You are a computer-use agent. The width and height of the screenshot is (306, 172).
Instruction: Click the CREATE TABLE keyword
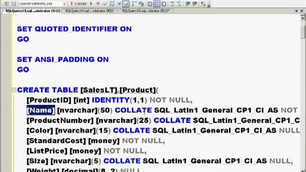[x=48, y=90]
